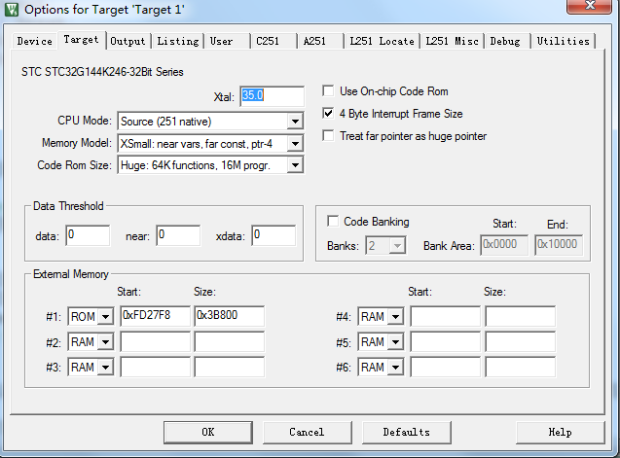Click the memory #4 Size field

(521, 316)
